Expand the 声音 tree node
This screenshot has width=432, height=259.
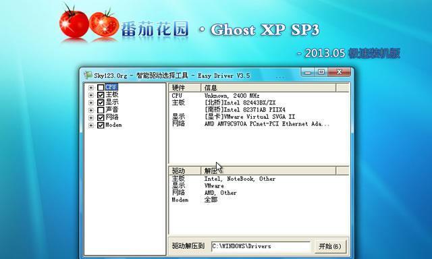91,110
